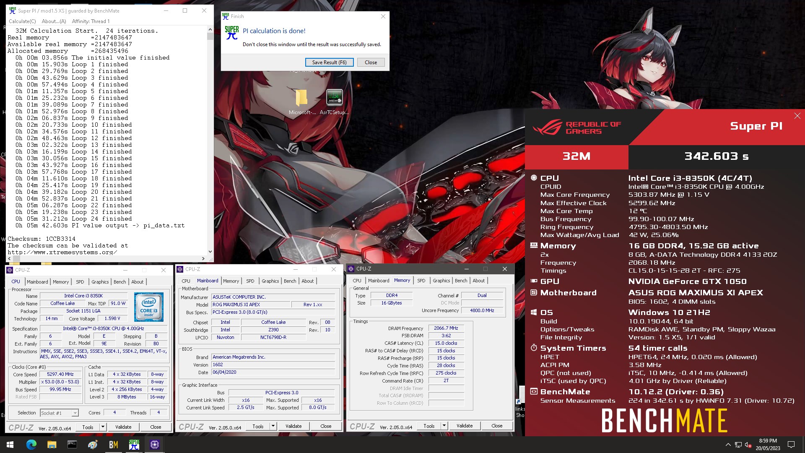Click Super PI scrollbar up arrow

tap(210, 30)
